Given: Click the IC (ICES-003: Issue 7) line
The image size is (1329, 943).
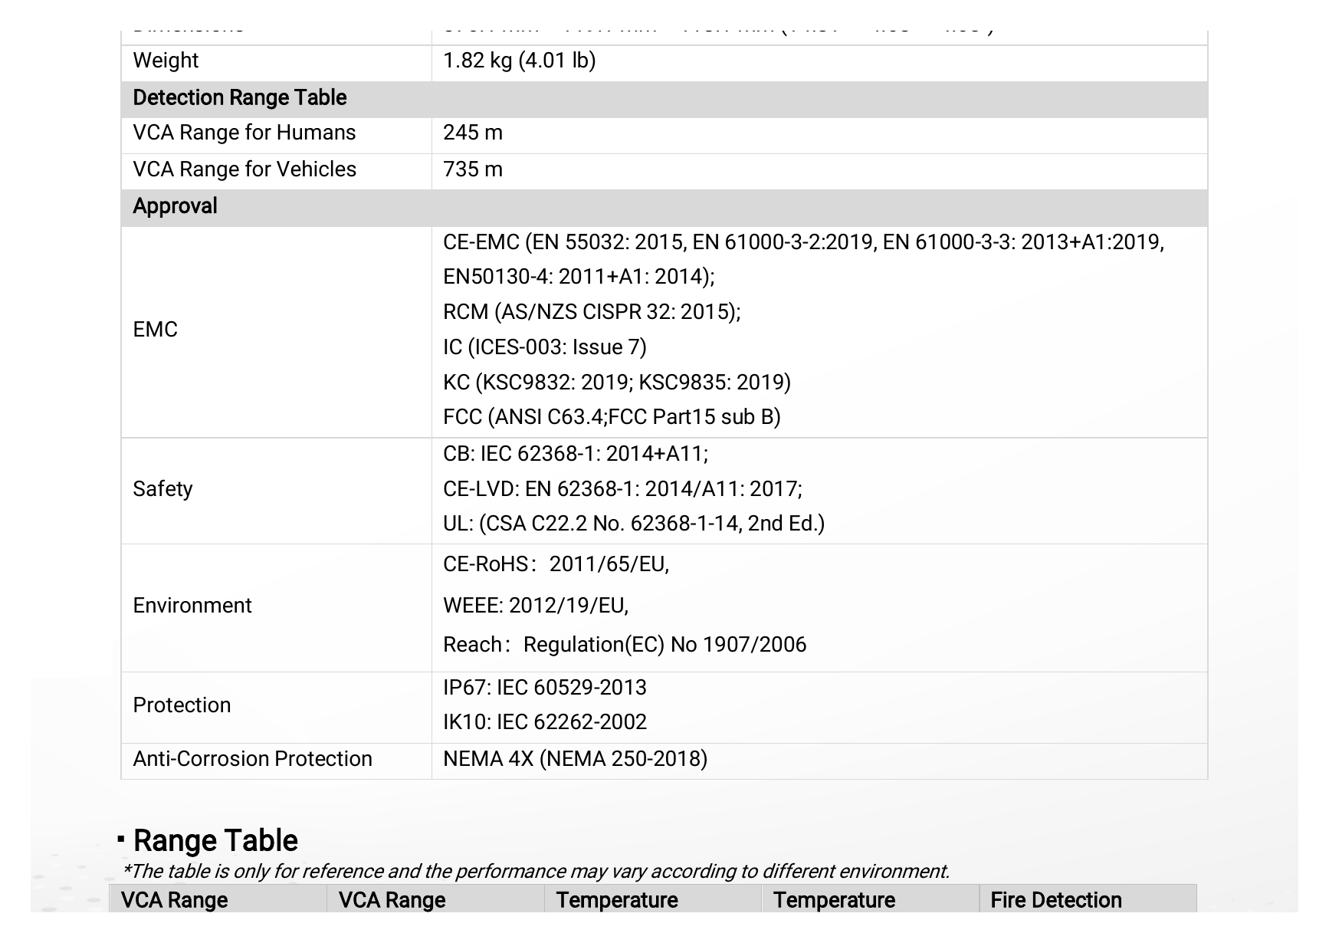Looking at the screenshot, I should (x=545, y=347).
